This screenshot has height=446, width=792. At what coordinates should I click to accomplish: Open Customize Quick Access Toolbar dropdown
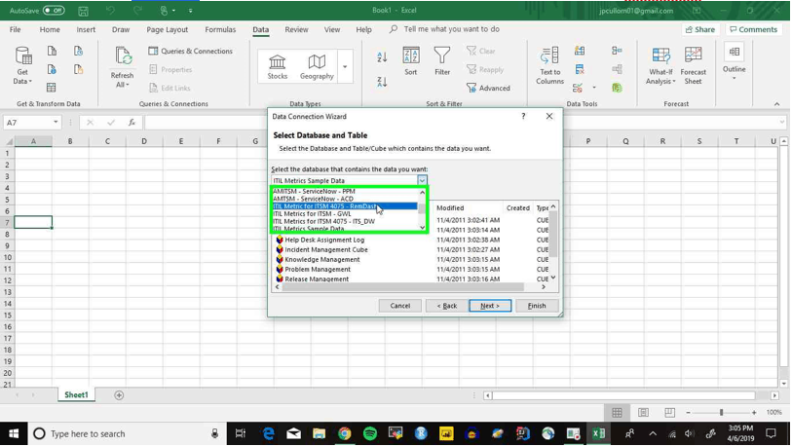[190, 11]
